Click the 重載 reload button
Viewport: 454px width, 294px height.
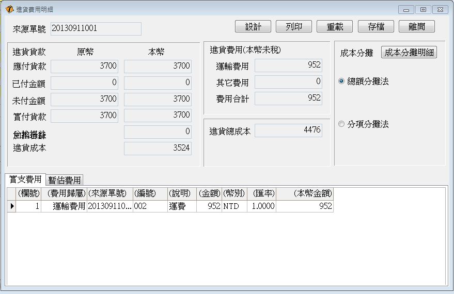[335, 27]
